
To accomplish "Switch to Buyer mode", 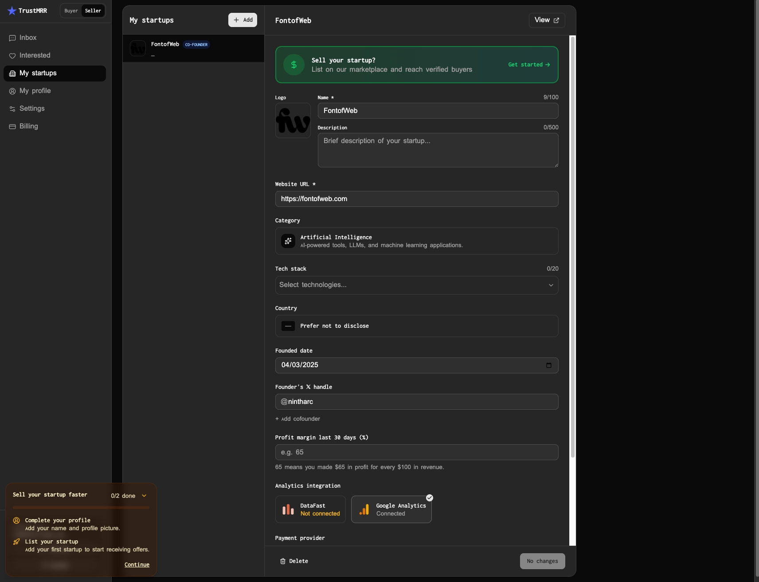I will pos(71,11).
